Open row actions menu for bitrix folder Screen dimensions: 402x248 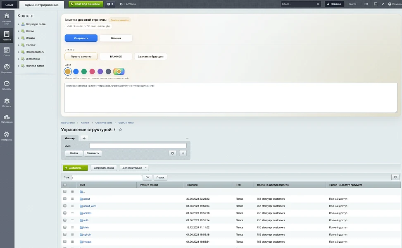(72, 227)
